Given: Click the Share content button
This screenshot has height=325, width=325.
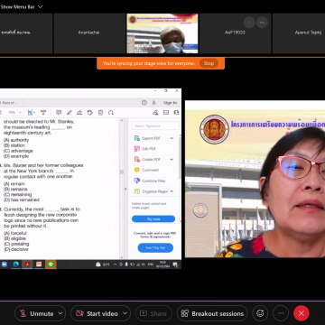Looking at the screenshot, I should 153,313.
